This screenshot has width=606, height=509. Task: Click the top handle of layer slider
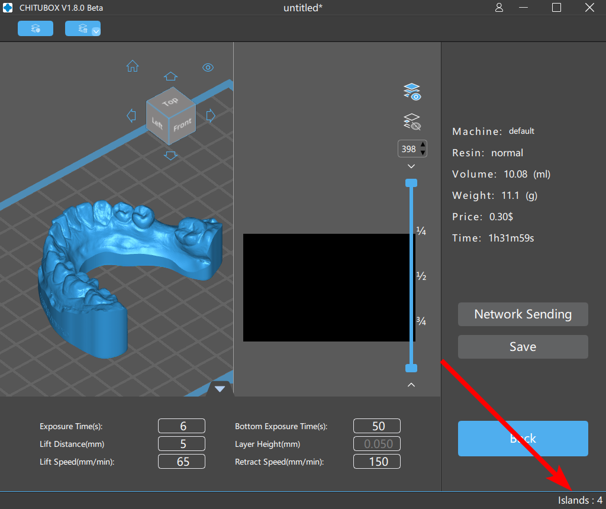click(x=411, y=183)
